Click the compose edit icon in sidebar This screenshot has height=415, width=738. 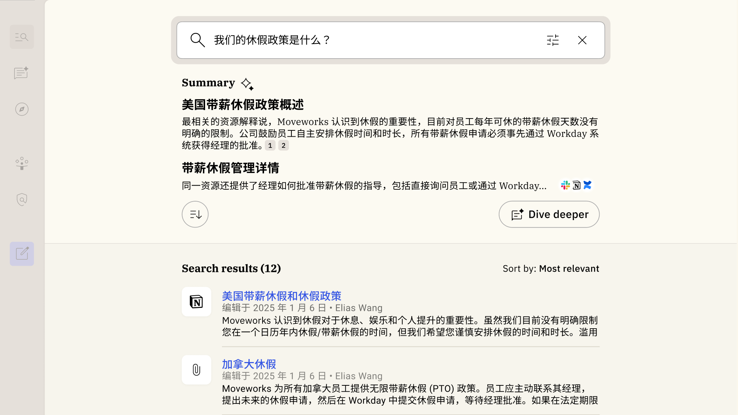click(x=22, y=254)
